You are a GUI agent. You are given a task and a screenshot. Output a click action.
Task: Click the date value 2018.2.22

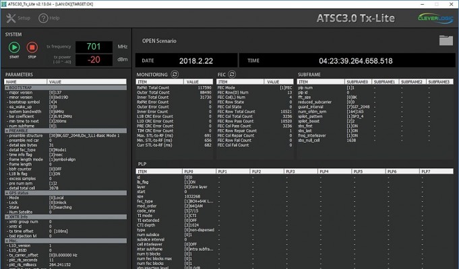click(196, 61)
